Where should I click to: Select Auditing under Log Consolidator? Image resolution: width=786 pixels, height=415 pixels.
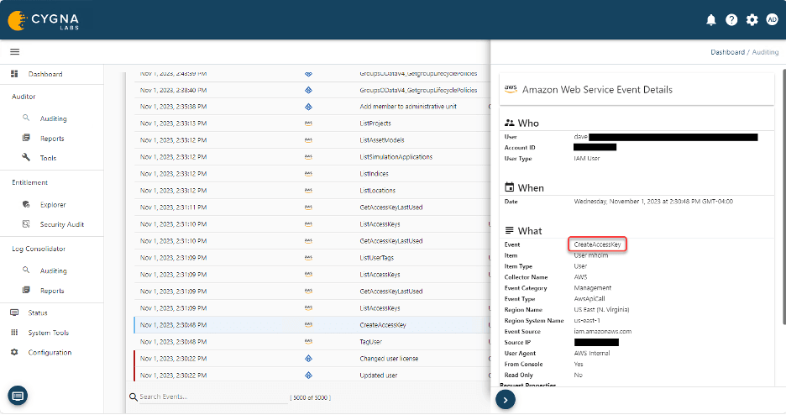coord(53,271)
